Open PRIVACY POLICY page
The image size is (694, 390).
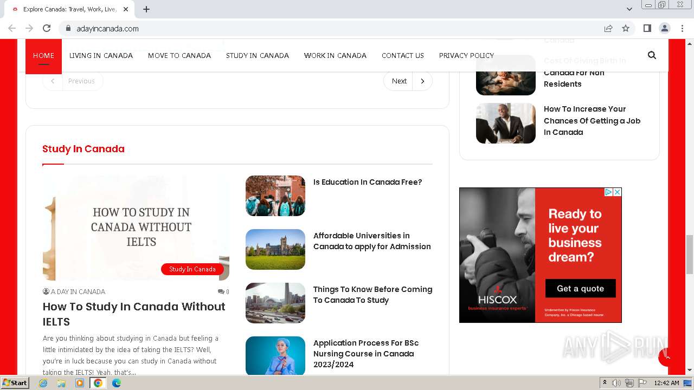[466, 55]
